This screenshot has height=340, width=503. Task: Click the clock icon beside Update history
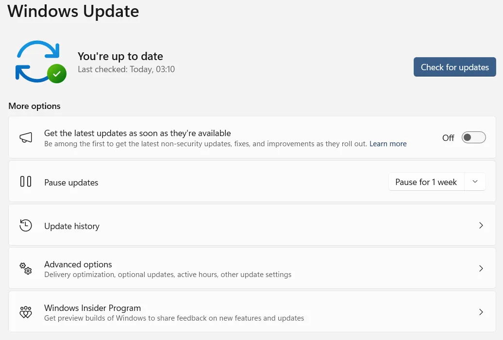point(26,225)
